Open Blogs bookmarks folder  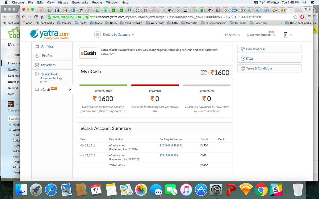96,23
